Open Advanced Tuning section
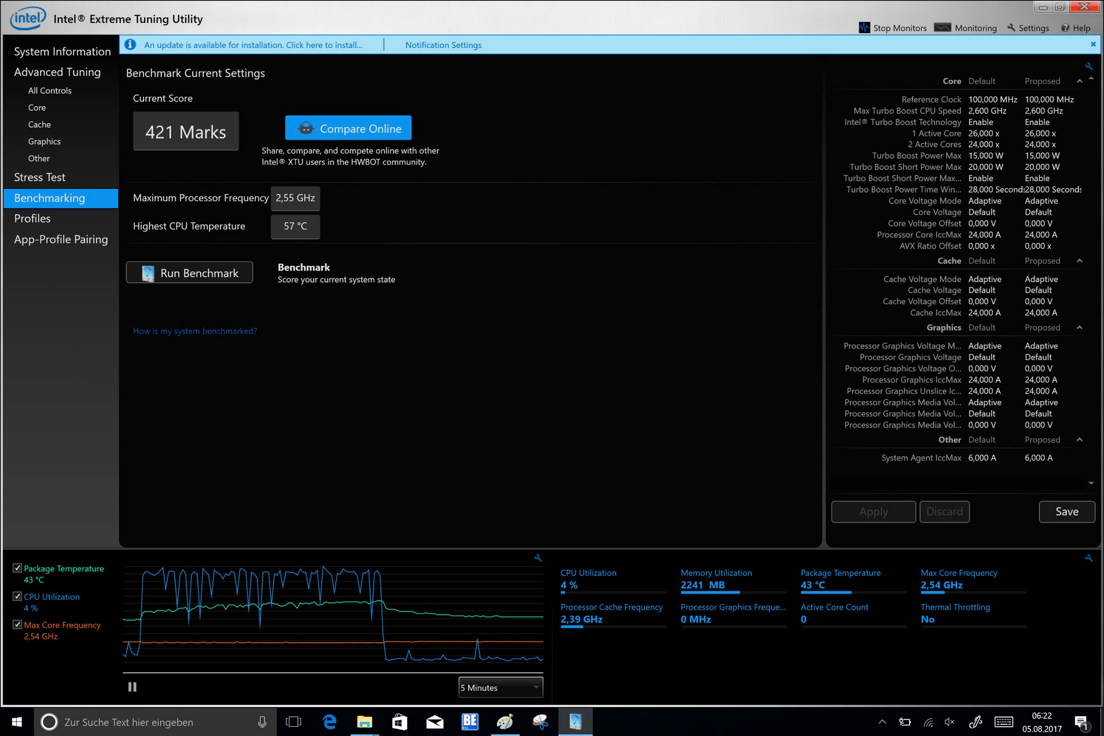 [57, 72]
